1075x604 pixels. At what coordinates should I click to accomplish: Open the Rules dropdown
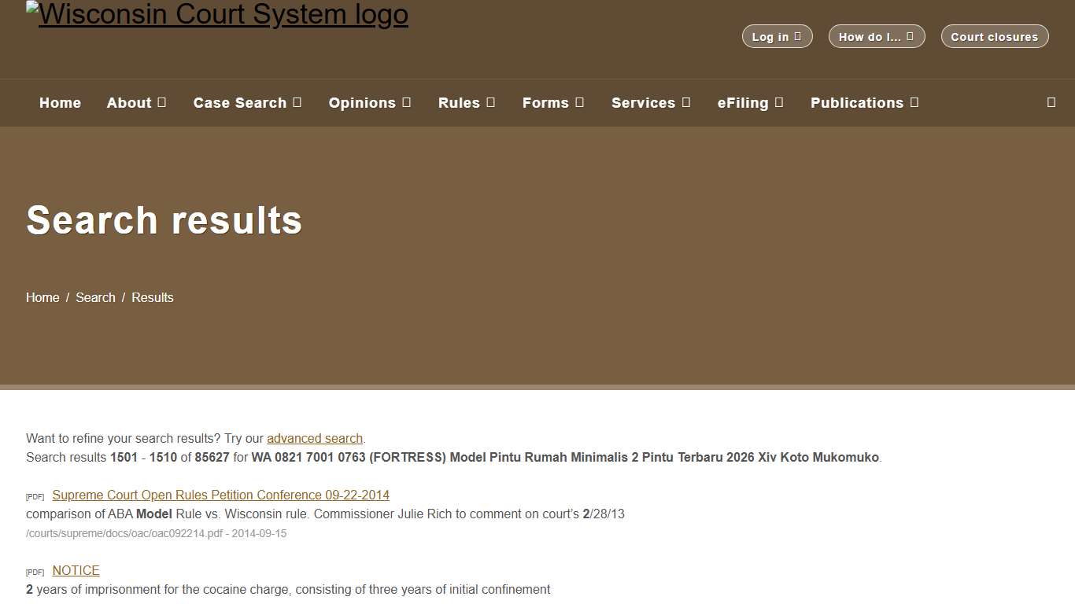tap(466, 102)
